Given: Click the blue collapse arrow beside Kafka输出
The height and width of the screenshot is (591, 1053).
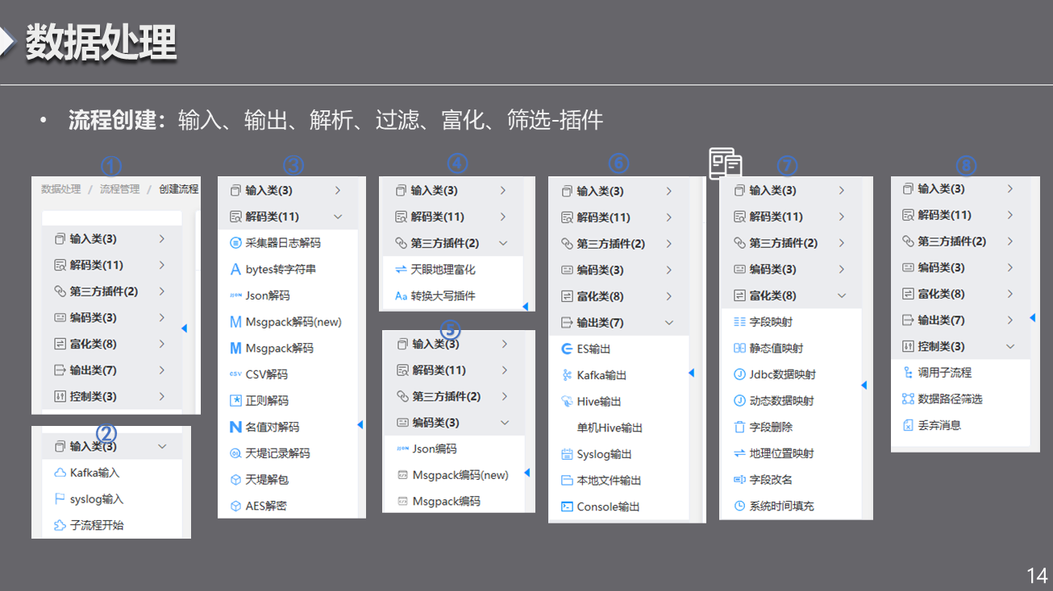Looking at the screenshot, I should [691, 373].
